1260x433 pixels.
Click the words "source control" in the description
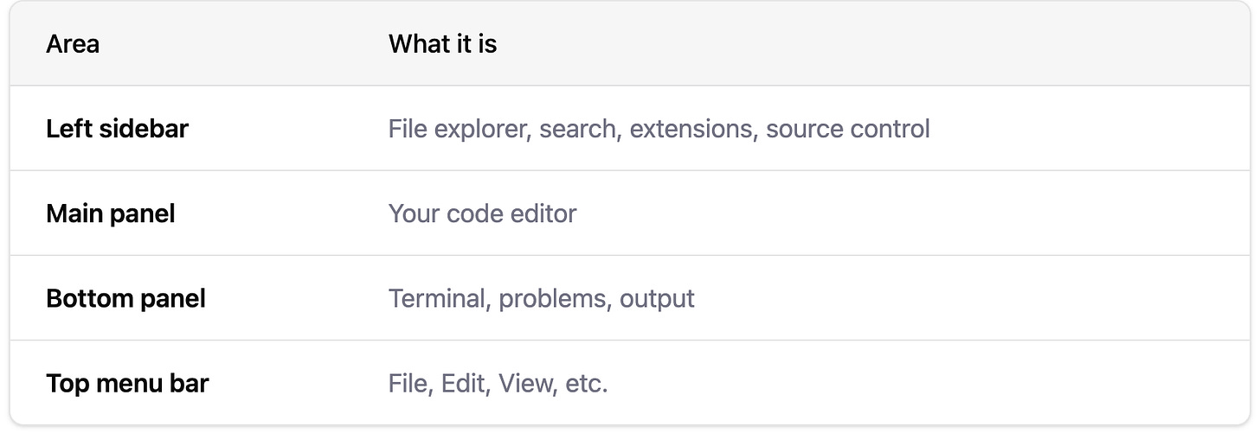(848, 129)
